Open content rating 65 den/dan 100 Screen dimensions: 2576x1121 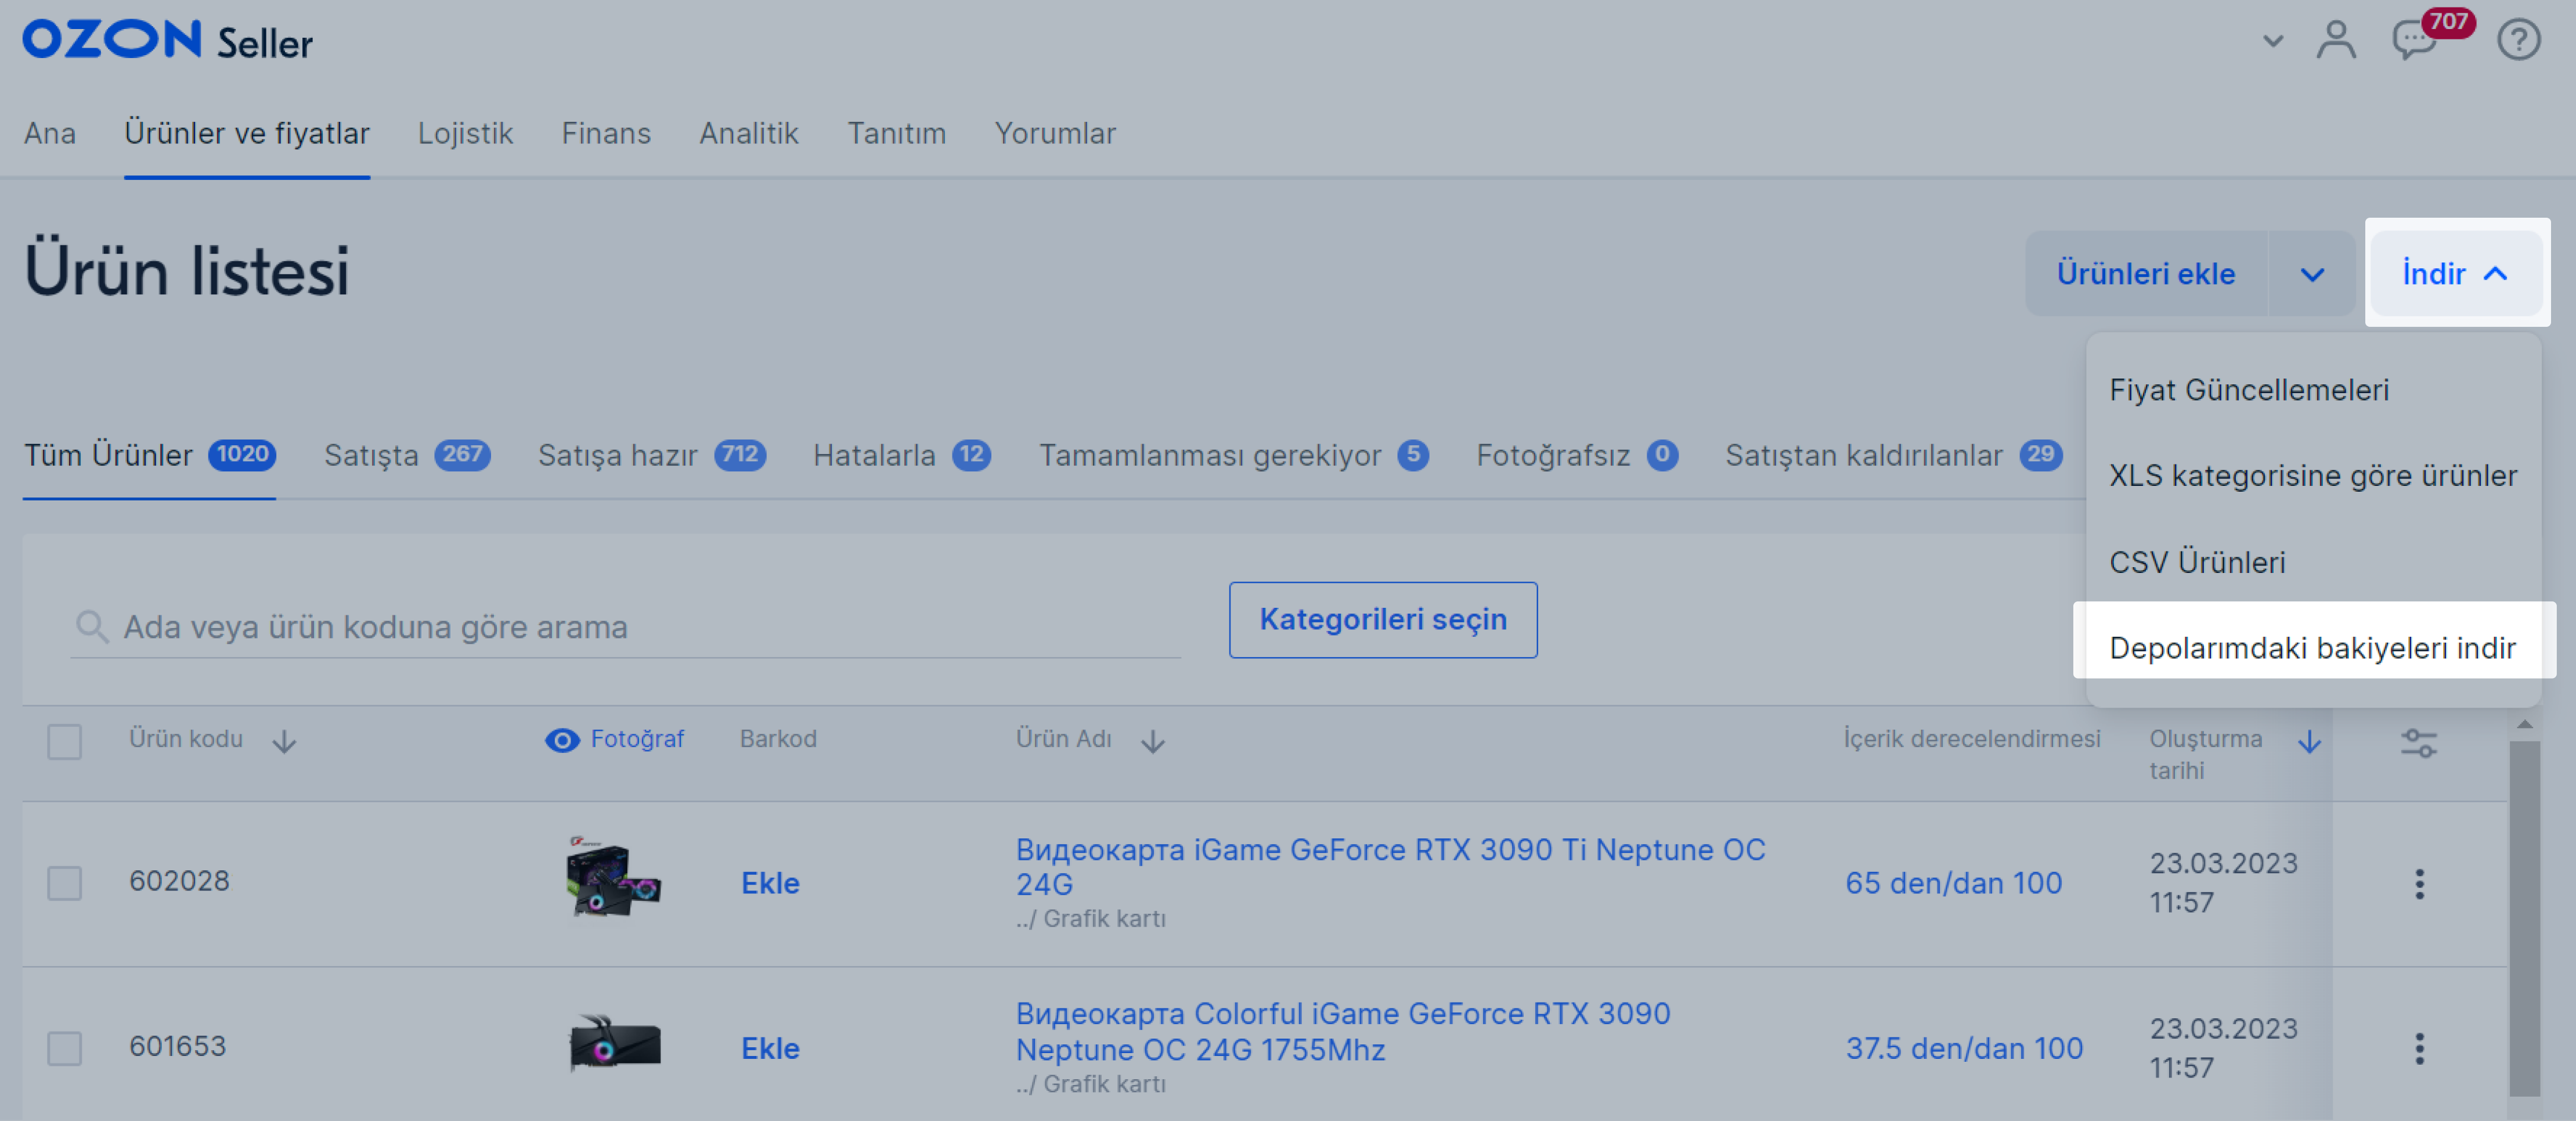click(1953, 883)
